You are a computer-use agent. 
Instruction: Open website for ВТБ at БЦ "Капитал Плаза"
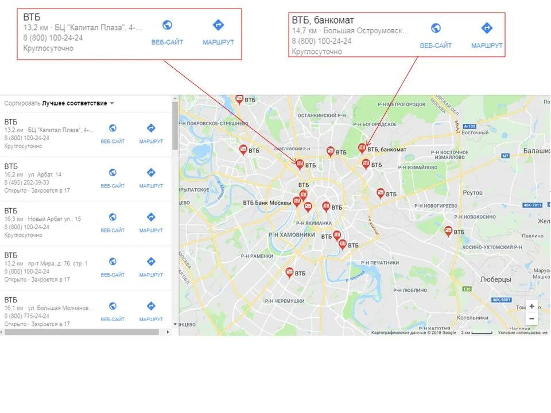[x=112, y=134]
